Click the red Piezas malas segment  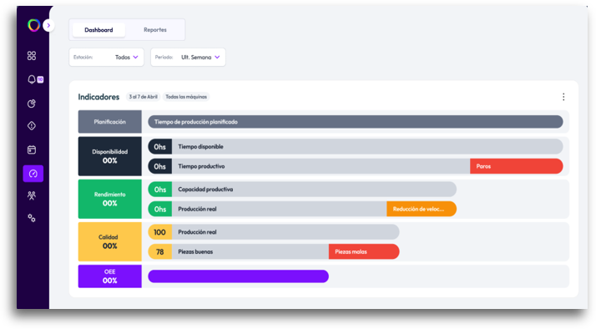tap(364, 251)
